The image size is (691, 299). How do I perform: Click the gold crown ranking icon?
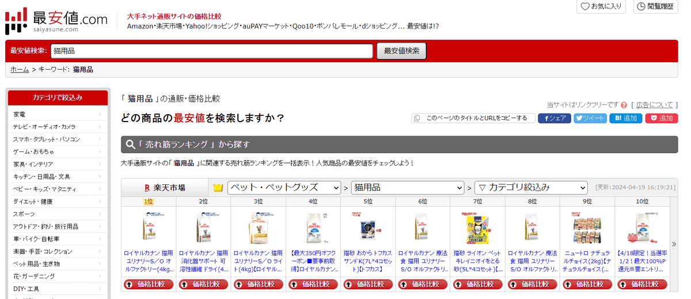click(x=218, y=188)
